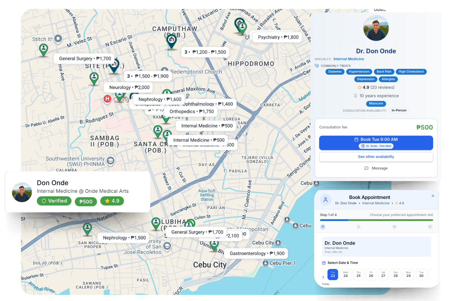The width and height of the screenshot is (451, 301).
Task: Click the patient details step icon
Action: coord(359,227)
